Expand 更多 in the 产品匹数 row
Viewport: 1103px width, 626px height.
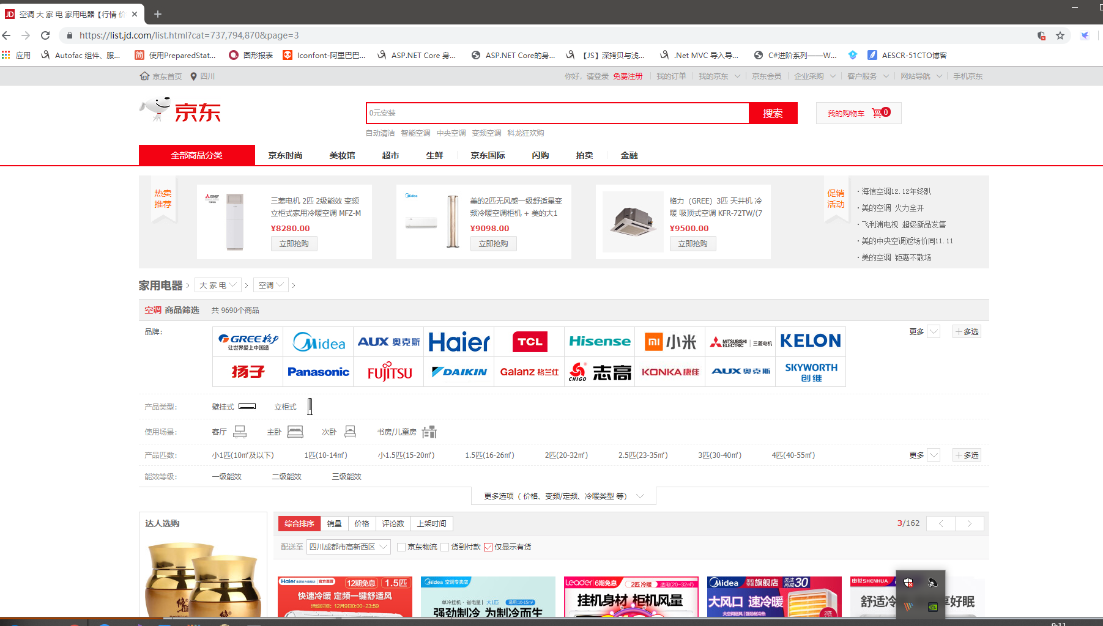924,455
